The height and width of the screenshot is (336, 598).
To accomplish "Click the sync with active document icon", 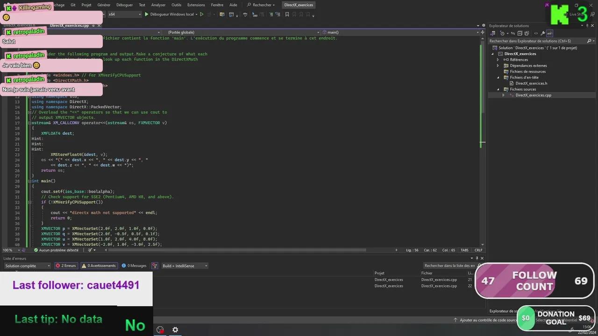I will 513,33.
